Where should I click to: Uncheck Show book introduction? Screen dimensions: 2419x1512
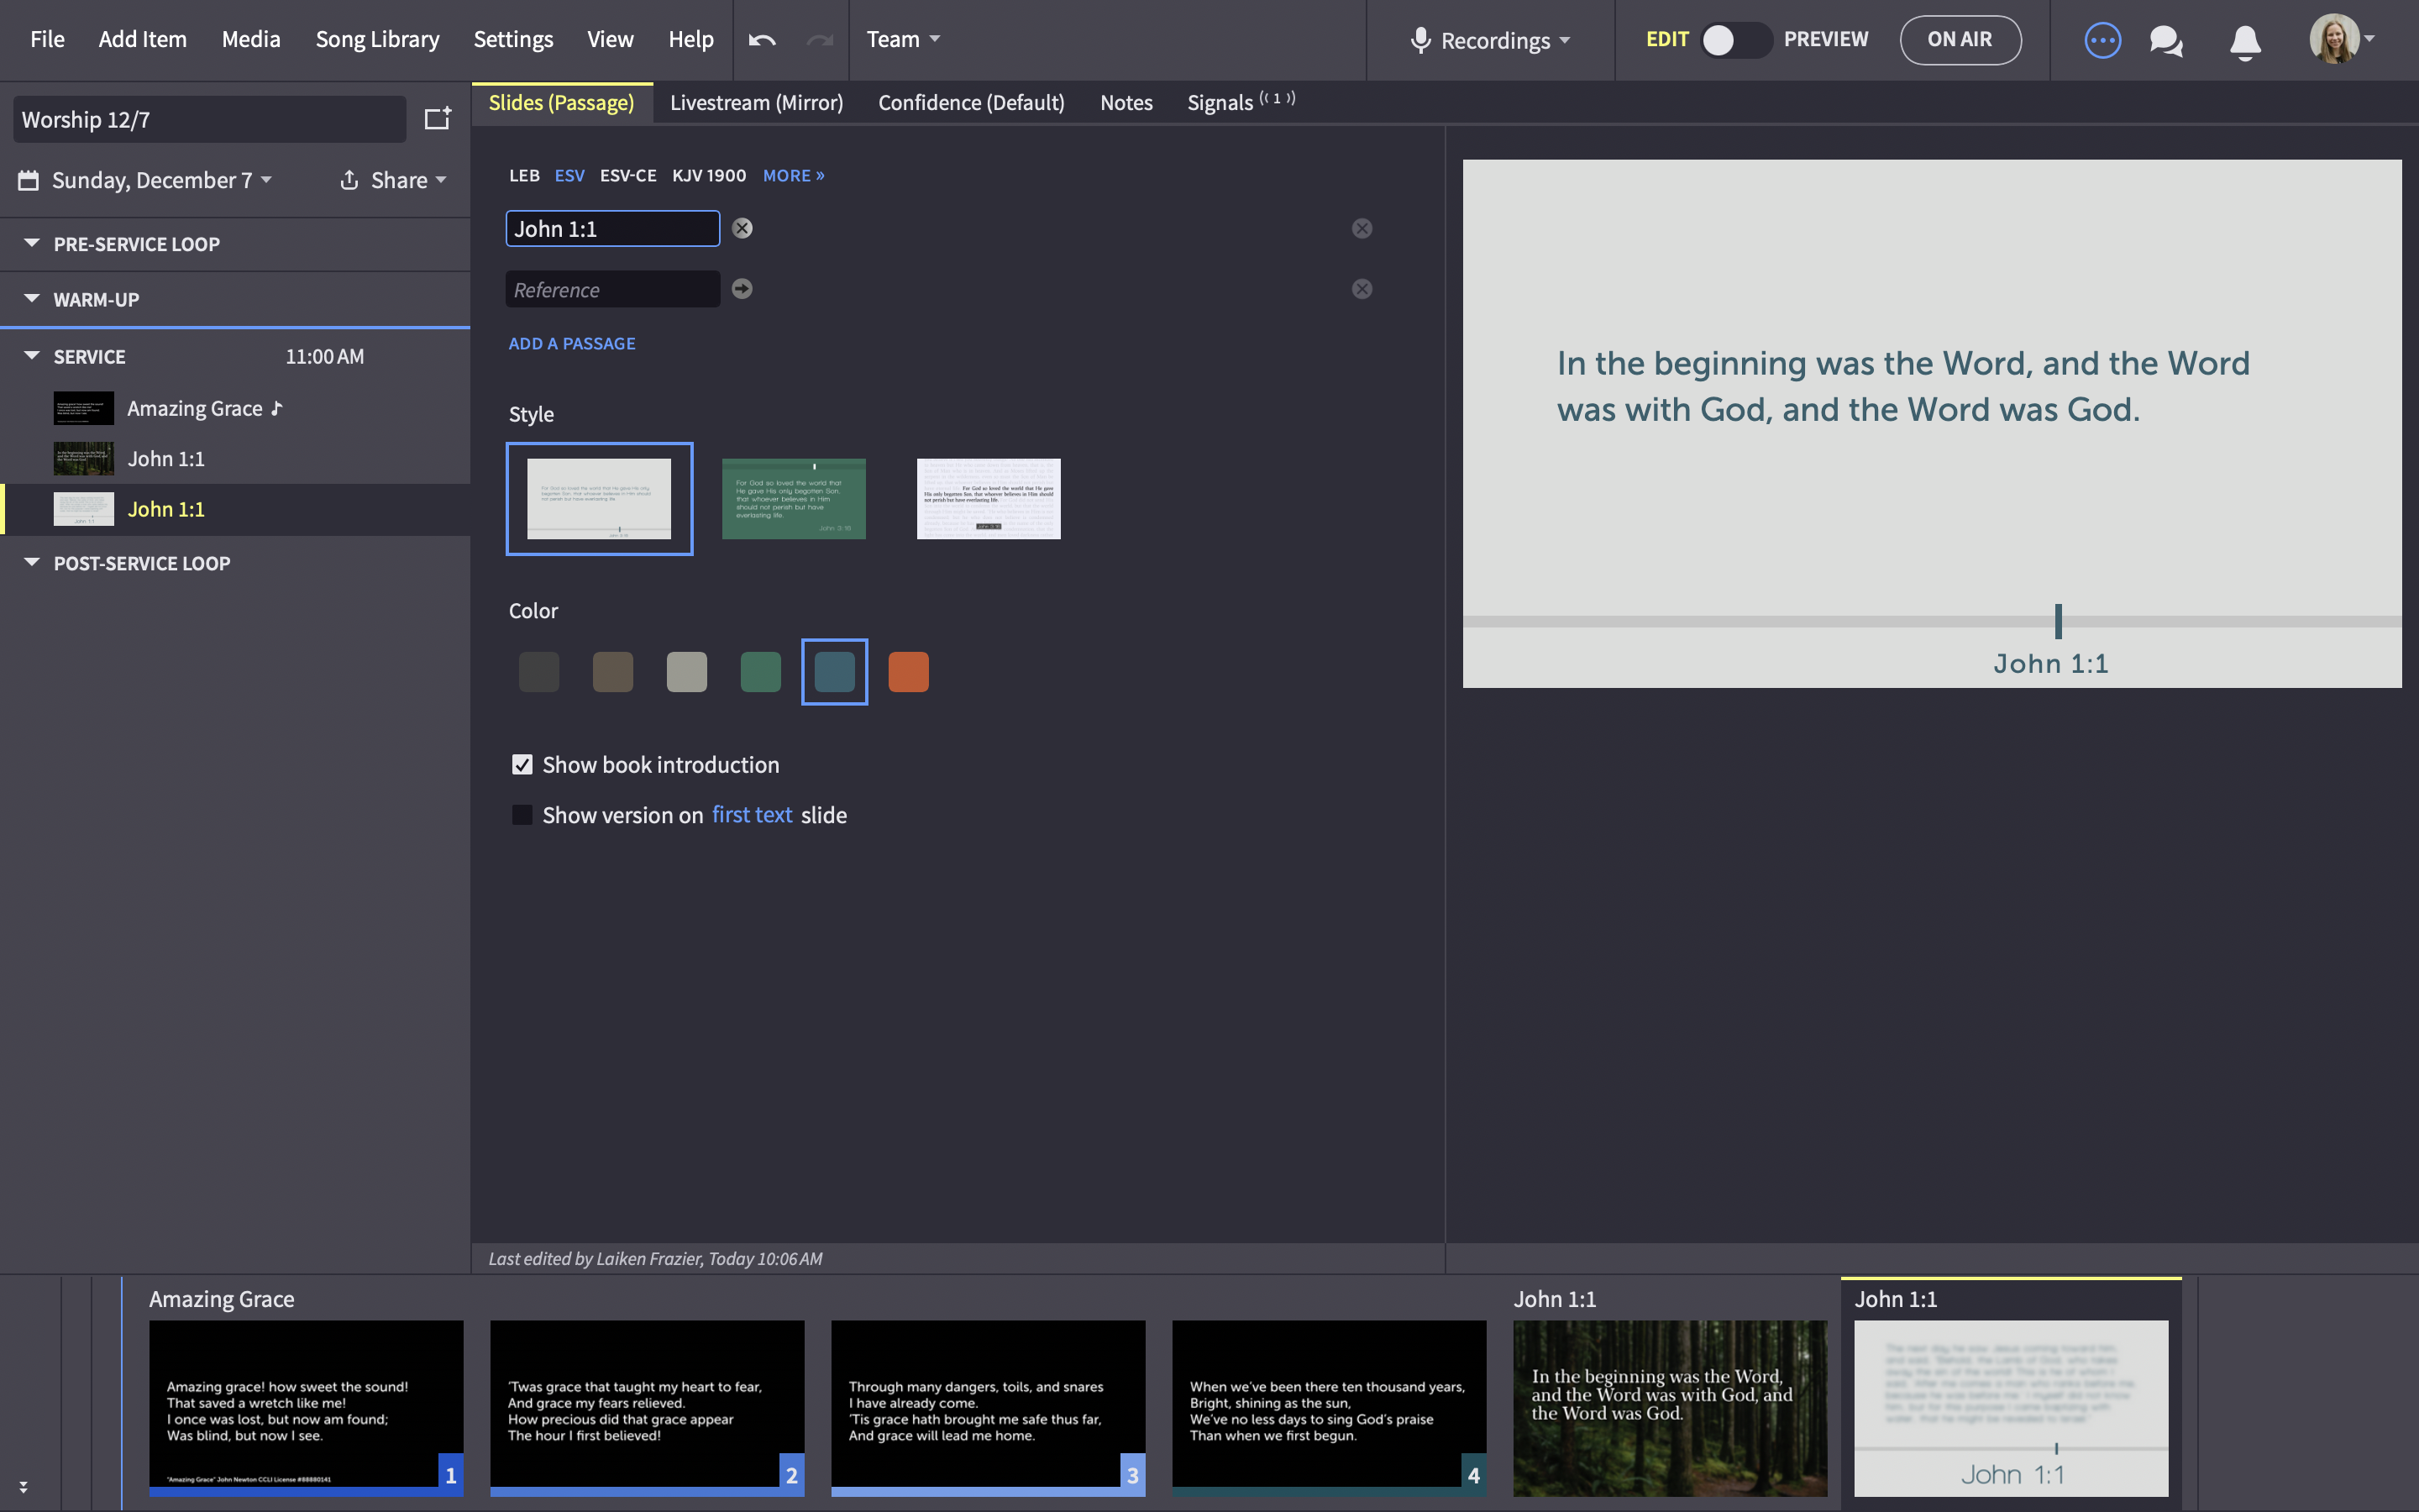coord(522,765)
